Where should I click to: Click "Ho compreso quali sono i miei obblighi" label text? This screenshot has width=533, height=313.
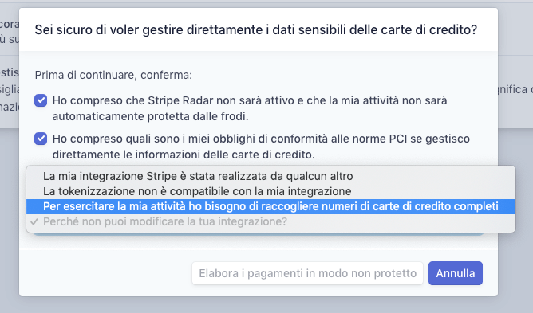tap(261, 147)
